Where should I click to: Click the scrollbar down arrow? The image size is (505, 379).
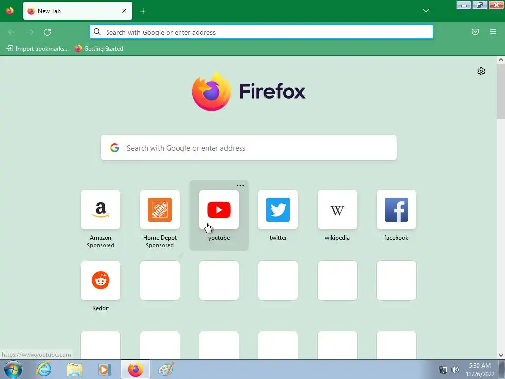[x=501, y=355]
